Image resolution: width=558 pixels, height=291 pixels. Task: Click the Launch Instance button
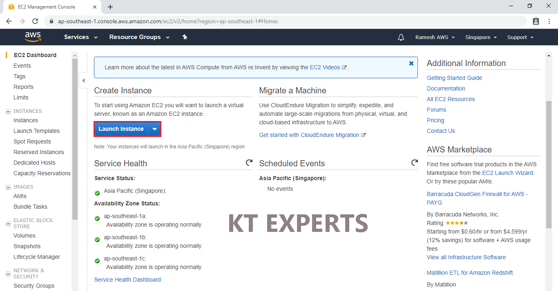(121, 129)
